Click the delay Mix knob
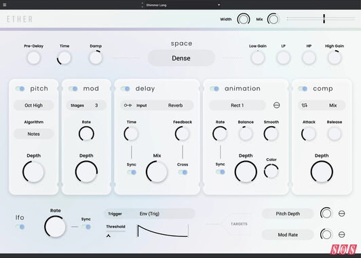This screenshot has height=258, width=361. 157,172
